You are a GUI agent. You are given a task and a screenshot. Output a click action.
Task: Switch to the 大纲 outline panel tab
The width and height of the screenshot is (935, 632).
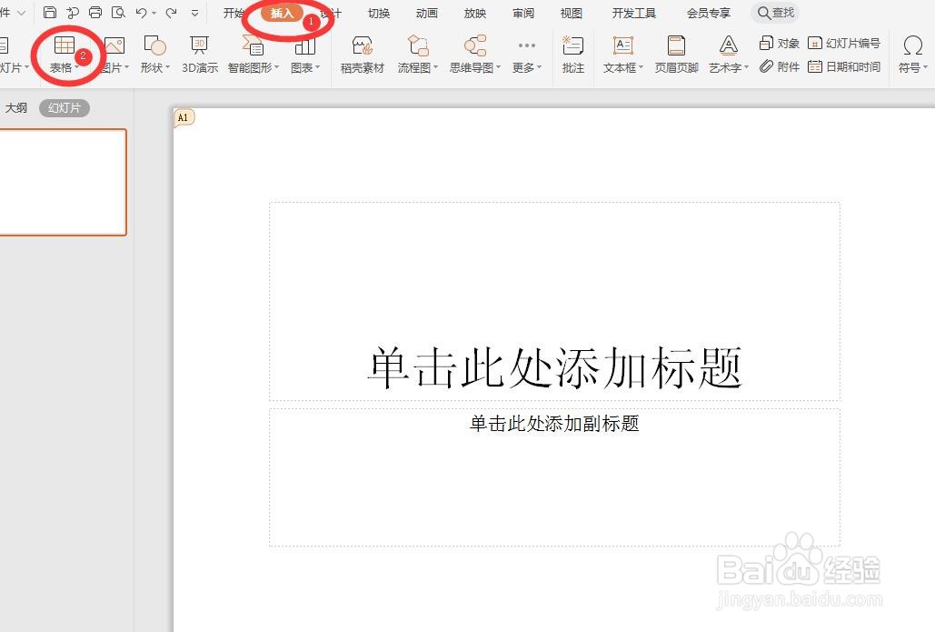click(x=16, y=107)
